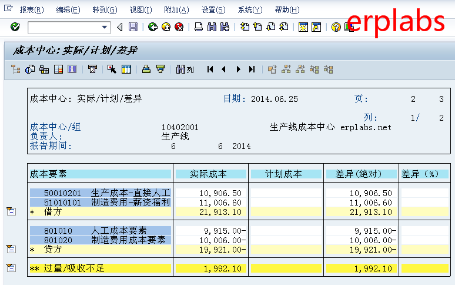Open the 编辑(E) menu
This screenshot has width=455, height=285.
(x=68, y=10)
